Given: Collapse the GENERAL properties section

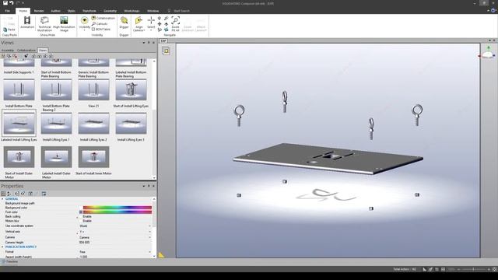Looking at the screenshot, I should point(2,199).
